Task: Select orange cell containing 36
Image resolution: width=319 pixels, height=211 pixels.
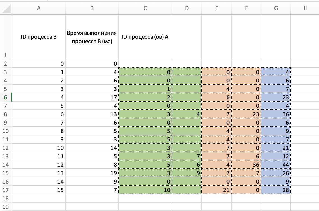Action: pyautogui.click(x=246, y=165)
